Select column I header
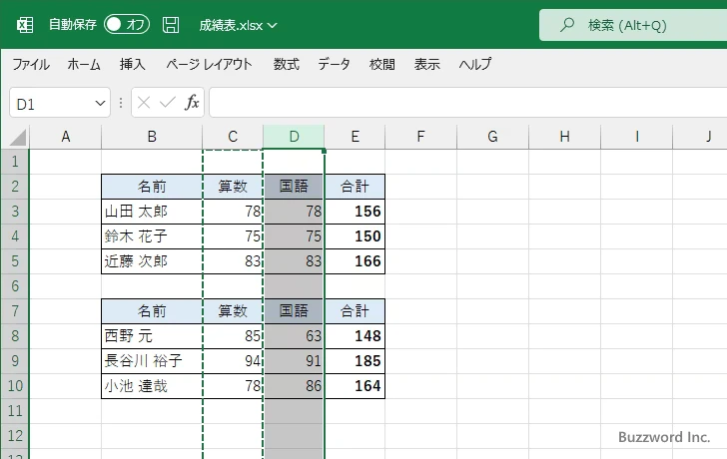The width and height of the screenshot is (727, 459). coord(636,137)
